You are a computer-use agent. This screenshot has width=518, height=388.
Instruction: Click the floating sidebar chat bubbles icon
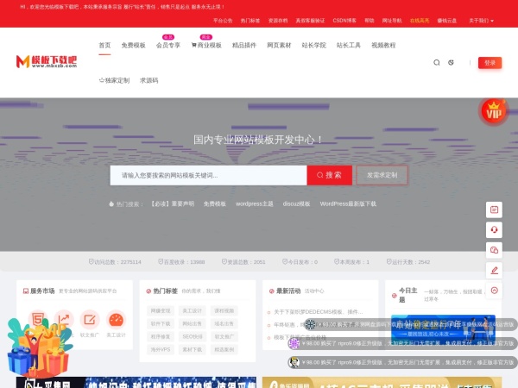[x=494, y=250]
